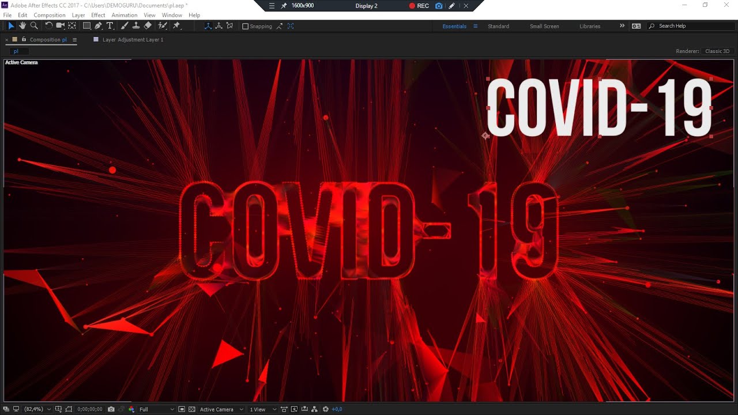Enable View Axis mode

coord(230,26)
